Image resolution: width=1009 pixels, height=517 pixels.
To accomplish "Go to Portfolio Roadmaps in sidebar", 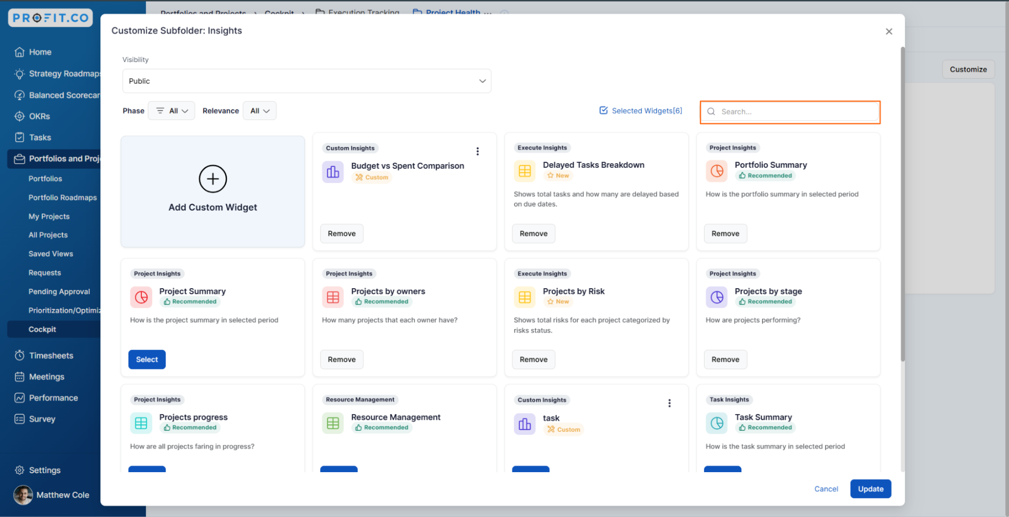I will pos(63,198).
